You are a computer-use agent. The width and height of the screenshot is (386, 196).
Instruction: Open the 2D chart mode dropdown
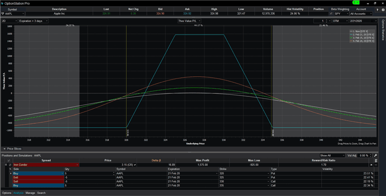click(10, 21)
